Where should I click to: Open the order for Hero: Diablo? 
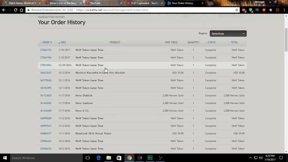click(46, 95)
